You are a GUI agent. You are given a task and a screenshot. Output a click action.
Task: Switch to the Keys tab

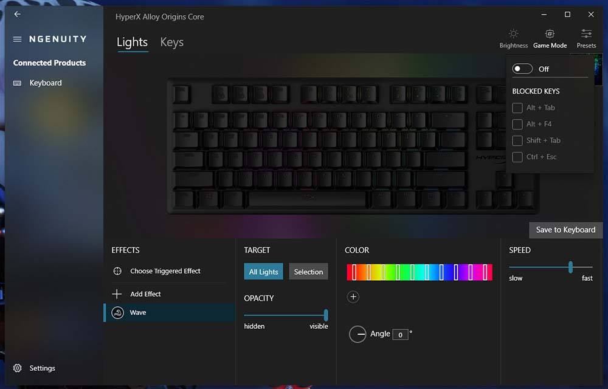coord(172,42)
